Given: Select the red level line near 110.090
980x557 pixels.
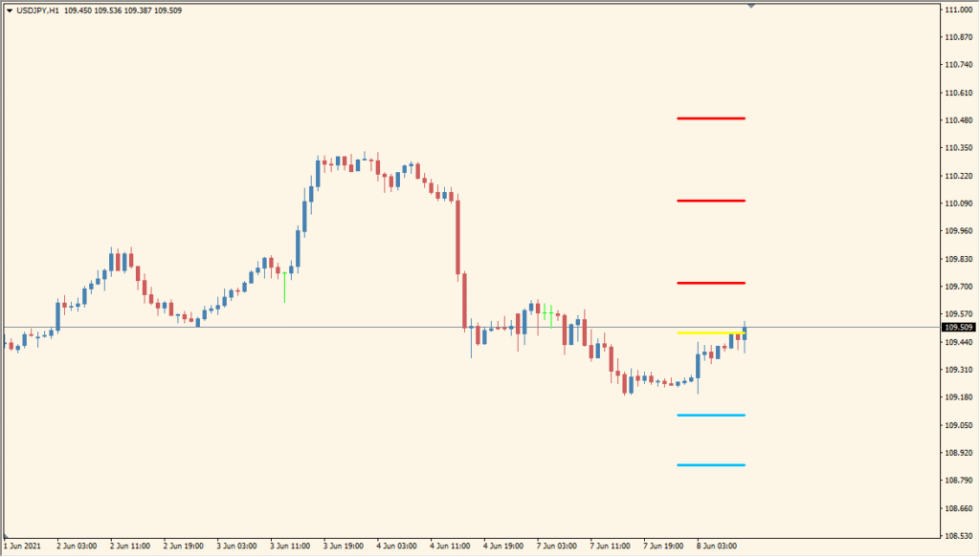Looking at the screenshot, I should pyautogui.click(x=711, y=201).
